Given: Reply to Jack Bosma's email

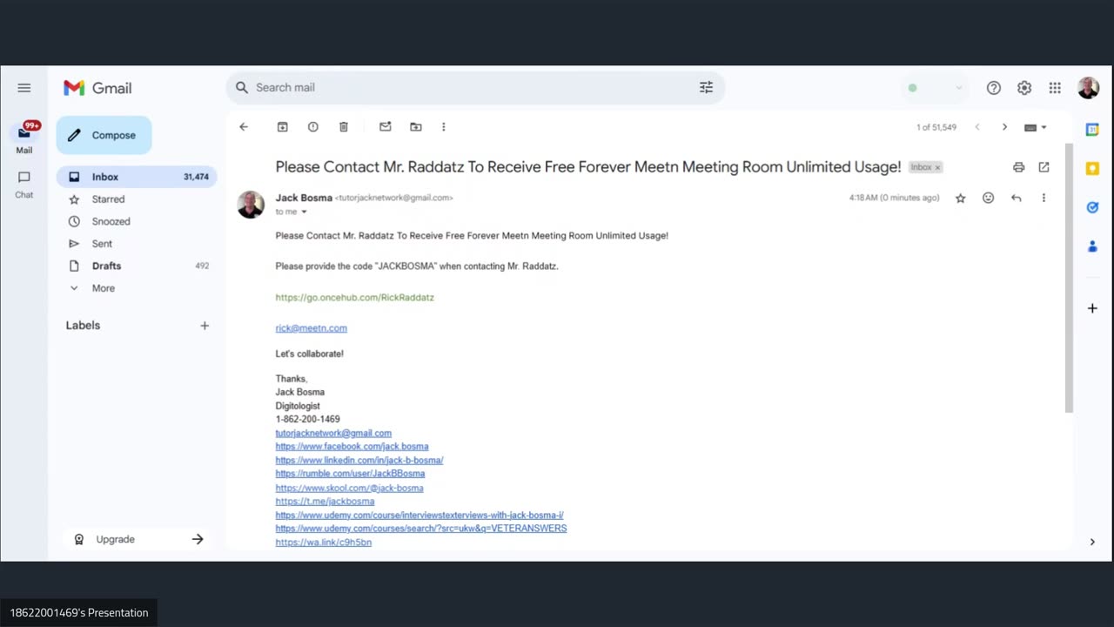Looking at the screenshot, I should click(1016, 199).
